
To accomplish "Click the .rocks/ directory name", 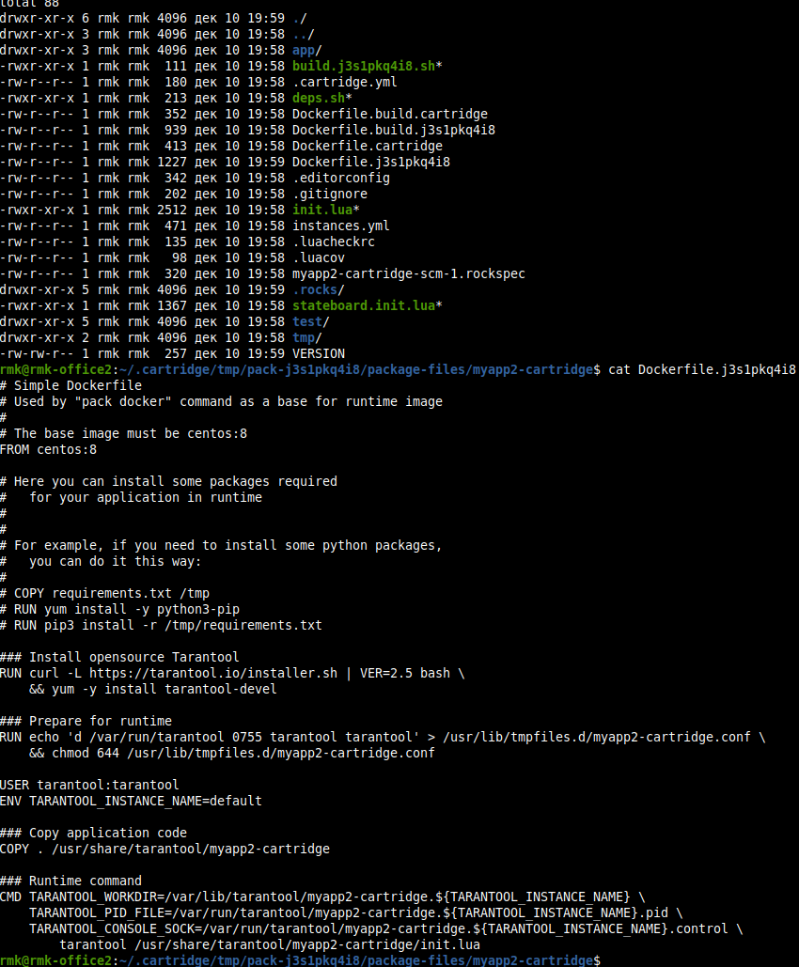I will (319, 291).
